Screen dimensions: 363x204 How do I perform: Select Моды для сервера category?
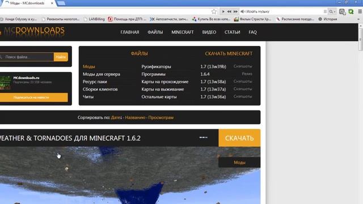pos(102,74)
